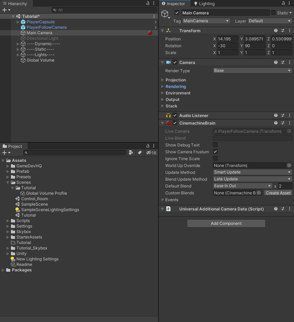Click the Lighting tab lamp icon
Screen dimensions: 294x322
pos(195,4)
